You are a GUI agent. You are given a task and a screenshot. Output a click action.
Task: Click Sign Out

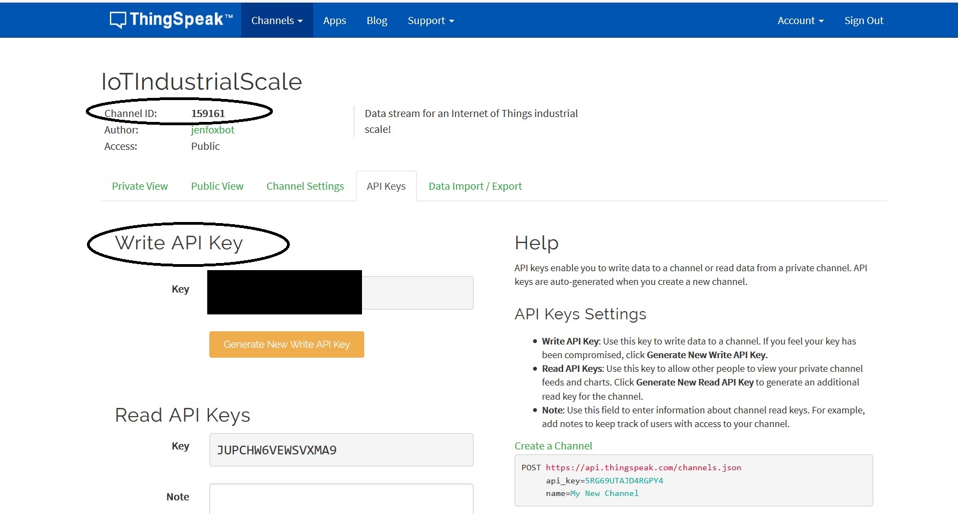pos(864,20)
